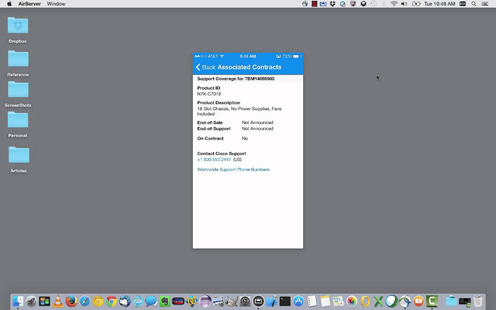Launch VLC traffic cone in the dock
The width and height of the screenshot is (496, 310).
point(58,301)
